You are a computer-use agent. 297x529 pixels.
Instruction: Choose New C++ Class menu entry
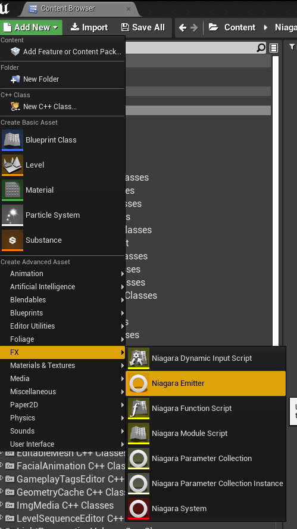point(62,107)
